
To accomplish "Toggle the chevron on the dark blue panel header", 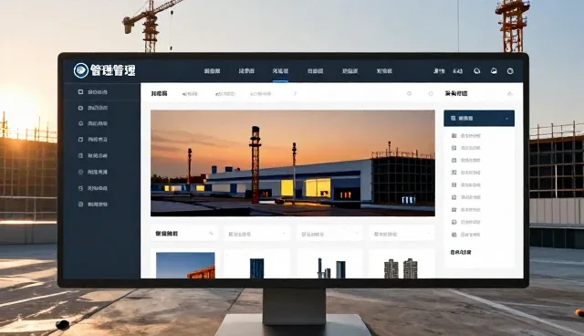I will point(507,119).
